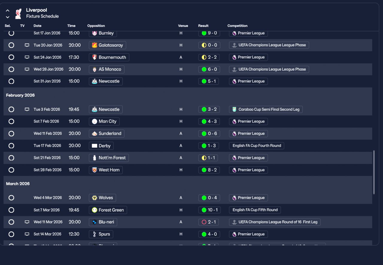Open the 2 - 1 result against Blu-neri
Image resolution: width=383 pixels, height=265 pixels.
click(209, 222)
